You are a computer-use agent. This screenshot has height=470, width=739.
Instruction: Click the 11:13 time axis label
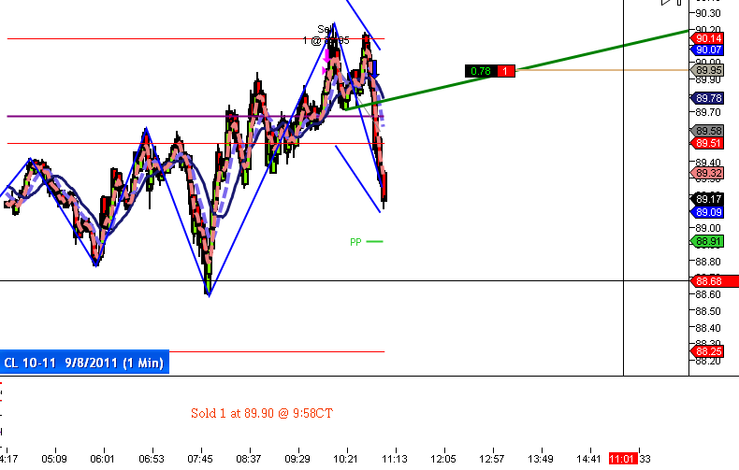[395, 459]
